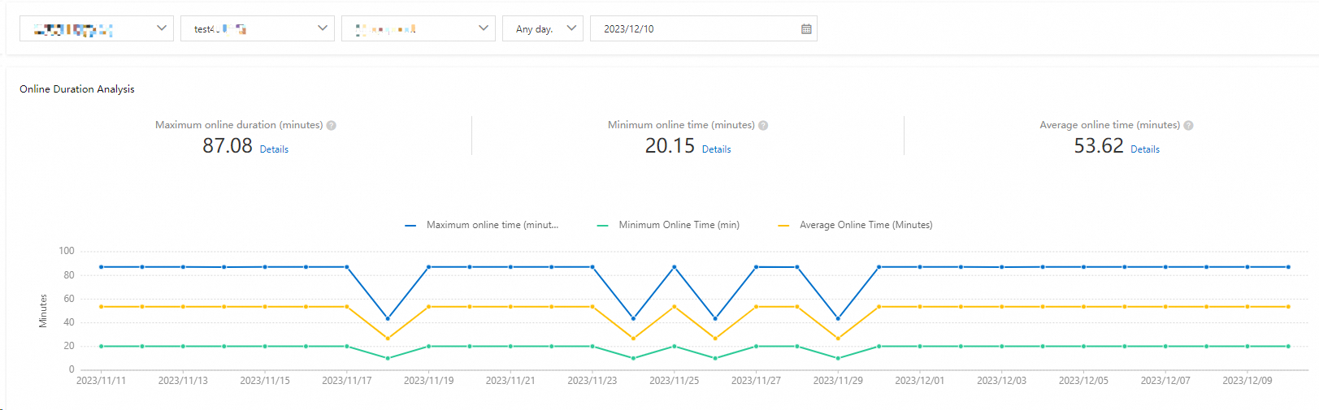The image size is (1319, 410).
Task: Click yellow line legend color marker
Action: click(x=783, y=226)
